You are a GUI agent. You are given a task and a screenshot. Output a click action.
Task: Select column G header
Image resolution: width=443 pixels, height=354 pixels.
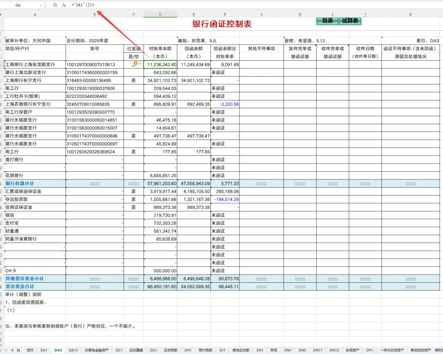(x=261, y=15)
